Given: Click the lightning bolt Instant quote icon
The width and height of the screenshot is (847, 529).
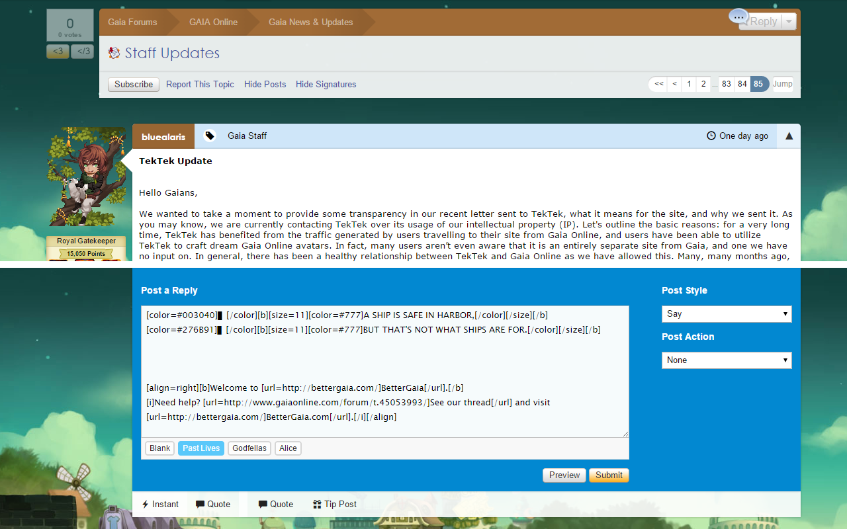Looking at the screenshot, I should [x=146, y=505].
